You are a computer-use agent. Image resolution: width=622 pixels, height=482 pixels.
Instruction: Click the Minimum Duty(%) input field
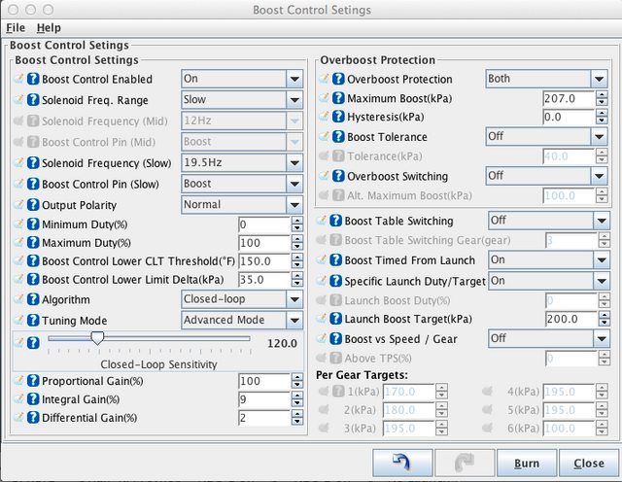coord(264,224)
